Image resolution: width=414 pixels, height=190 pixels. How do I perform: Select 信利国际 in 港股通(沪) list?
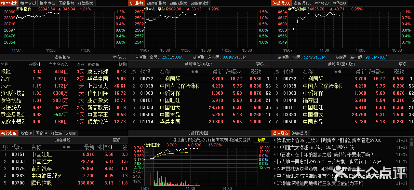tap(200, 79)
